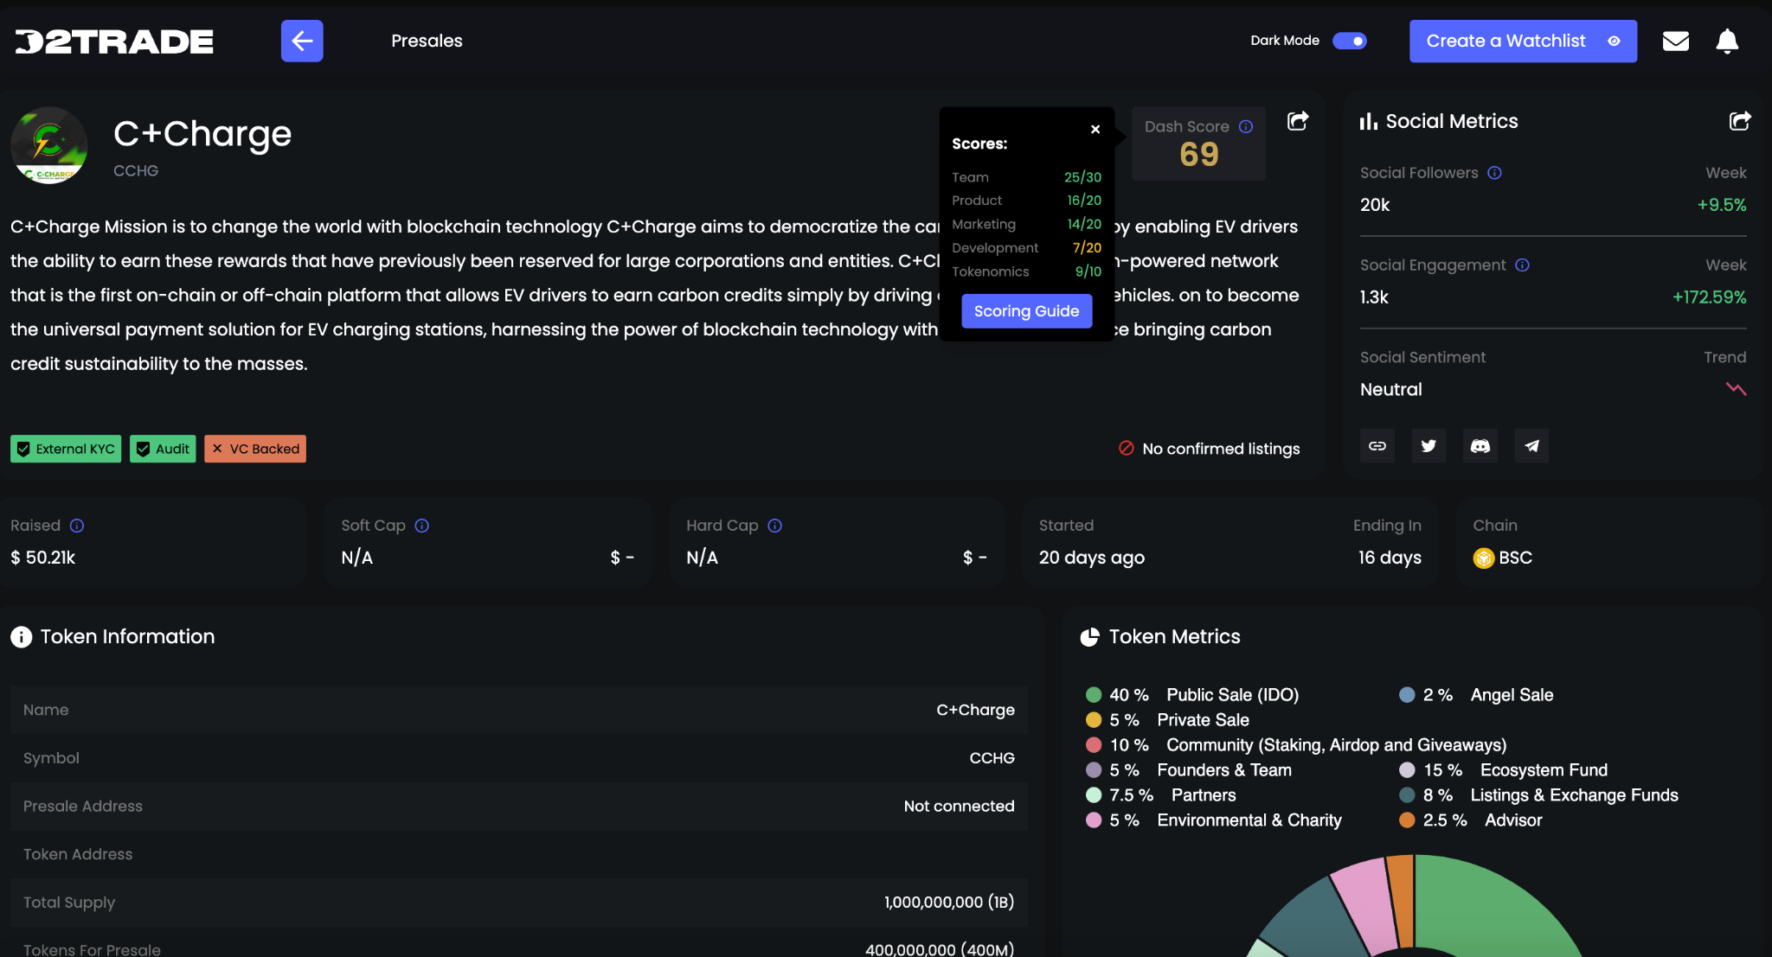The image size is (1772, 957).
Task: Open the Telegram channel icon
Action: 1531,446
